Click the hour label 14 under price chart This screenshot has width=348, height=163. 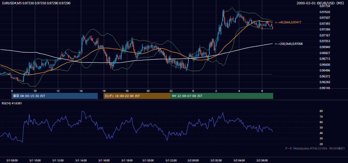pyautogui.click(x=81, y=90)
